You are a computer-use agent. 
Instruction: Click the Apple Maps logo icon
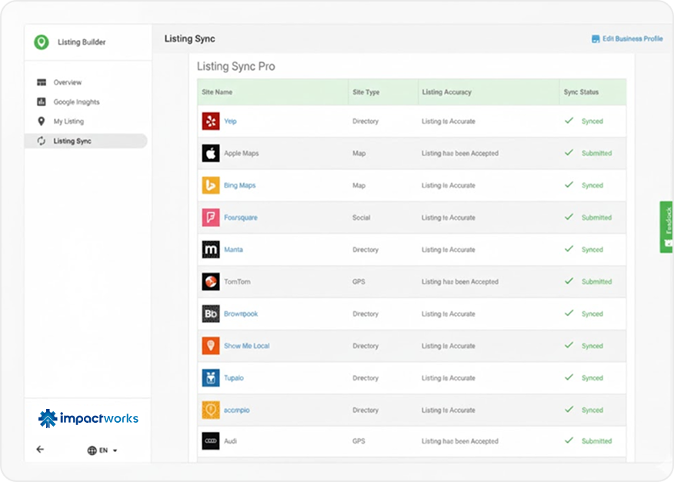click(211, 154)
